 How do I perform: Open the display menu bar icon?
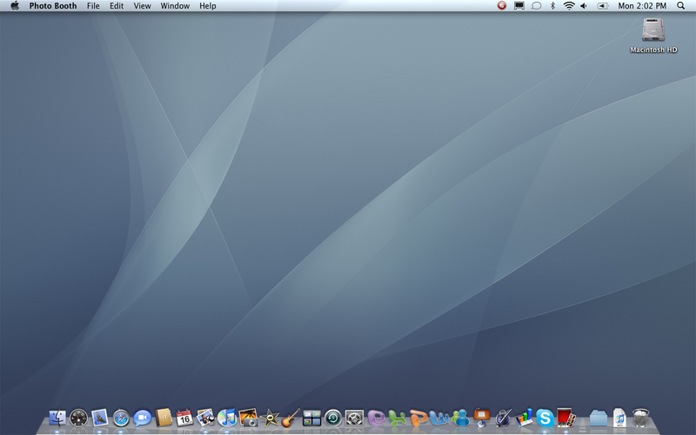[519, 6]
